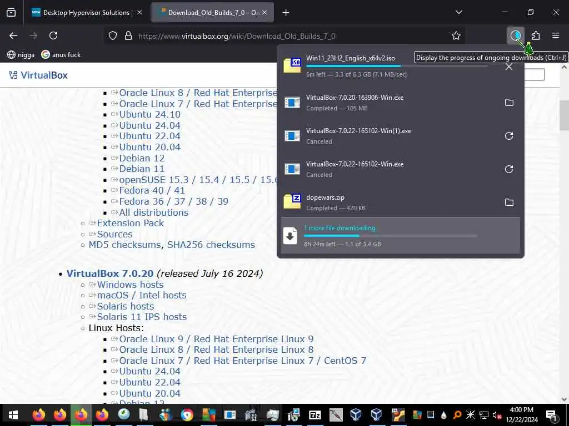This screenshot has width=569, height=426.
Task: Open the Windows hosts link under 7.0.20
Action: tap(130, 285)
